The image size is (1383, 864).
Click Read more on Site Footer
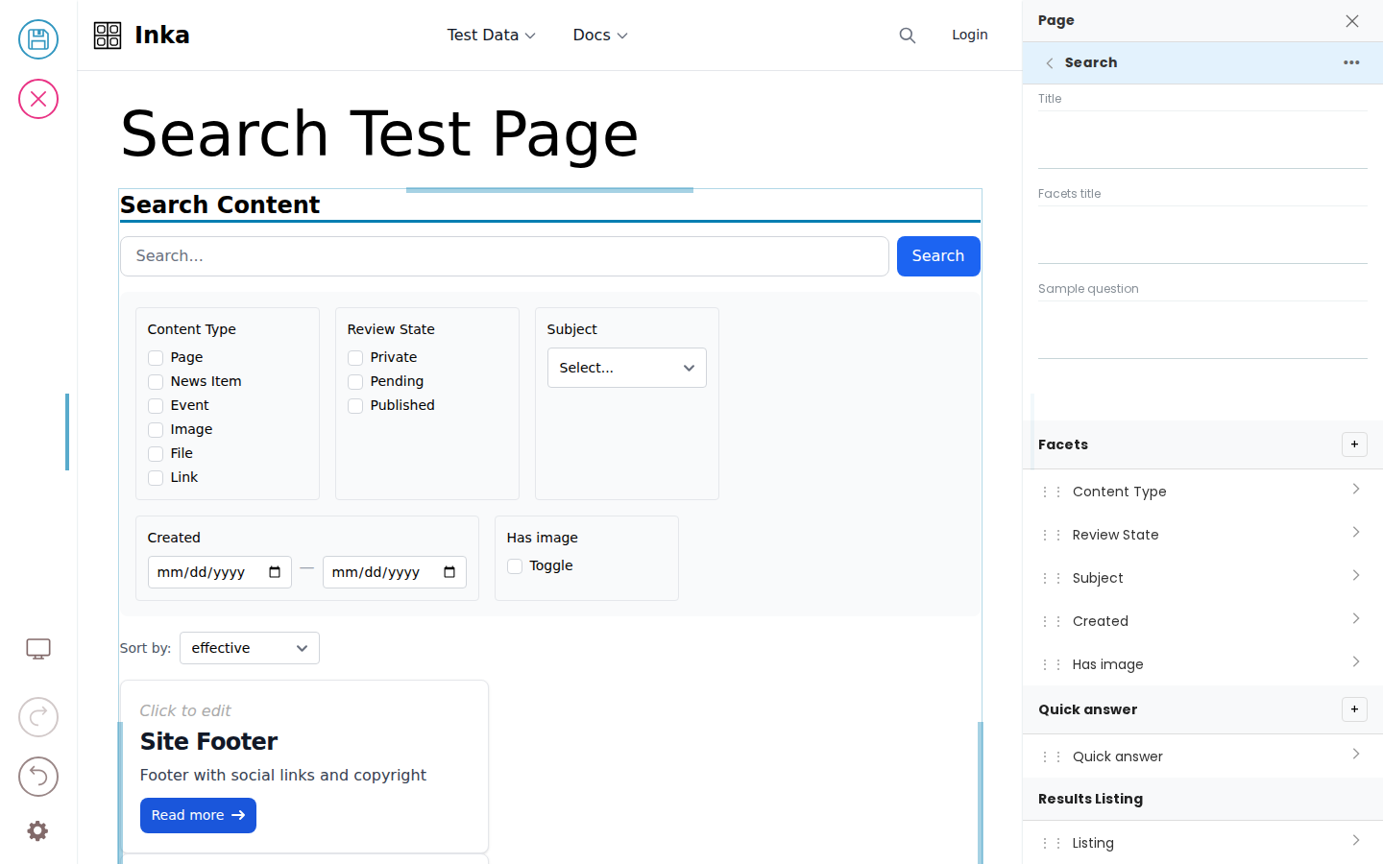coord(198,815)
